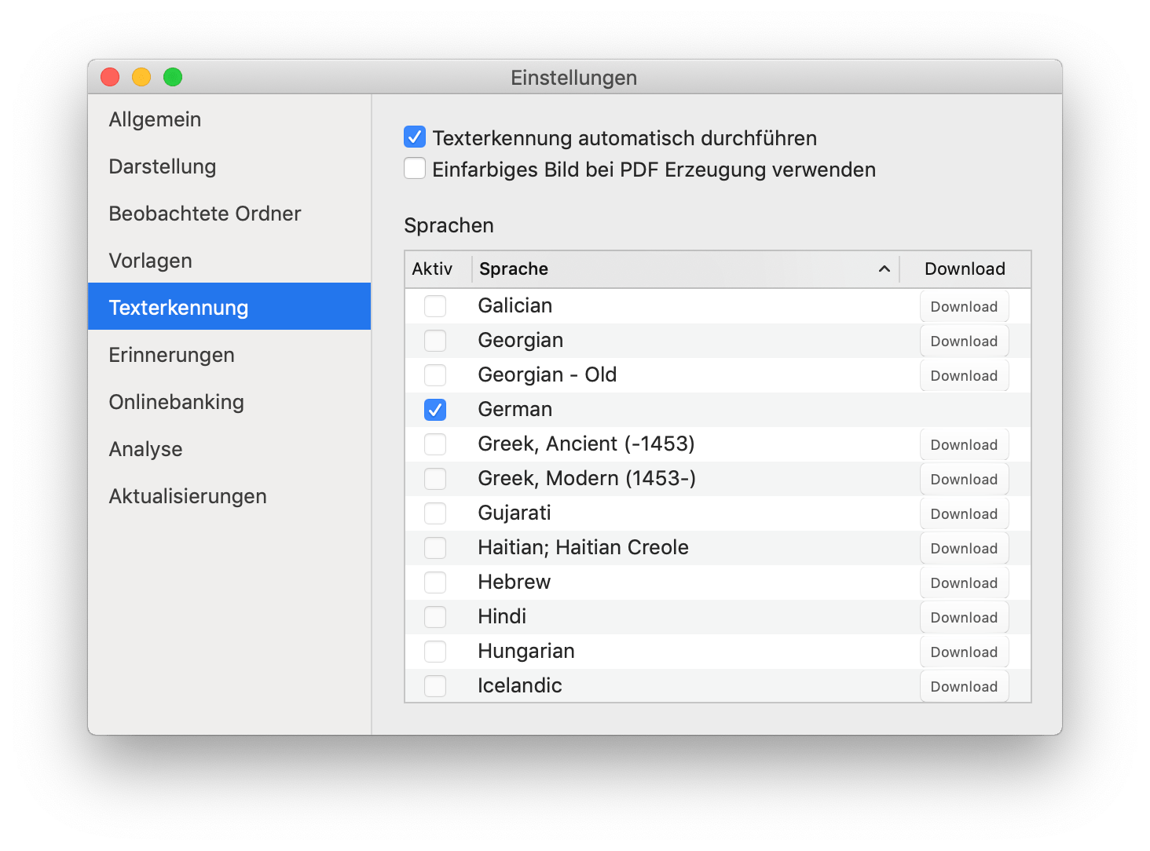Download the Hungarian language pack
This screenshot has width=1150, height=851.
pyautogui.click(x=964, y=652)
